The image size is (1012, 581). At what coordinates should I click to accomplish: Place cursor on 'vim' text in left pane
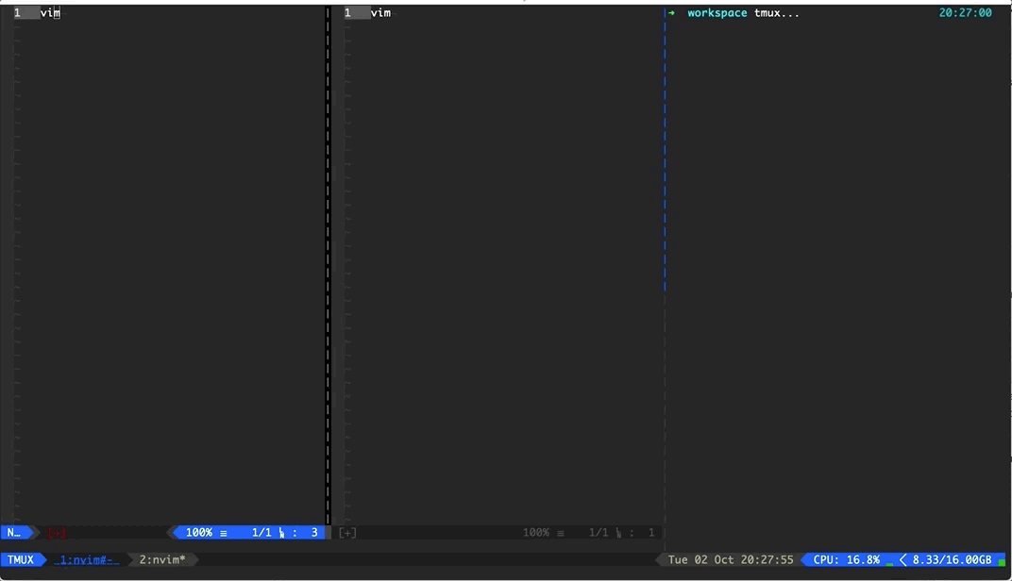(x=50, y=13)
